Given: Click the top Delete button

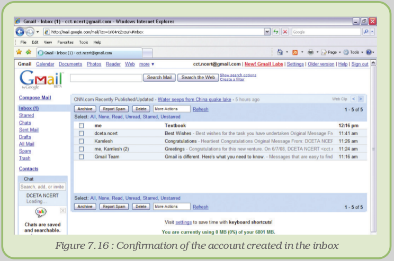Looking at the screenshot, I should coord(141,109).
